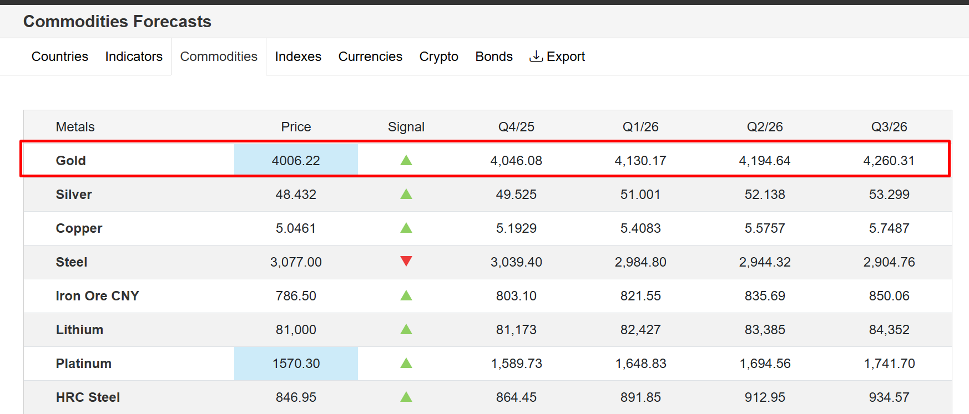Image resolution: width=969 pixels, height=414 pixels.
Task: Switch to the Countries tab
Action: click(x=60, y=57)
